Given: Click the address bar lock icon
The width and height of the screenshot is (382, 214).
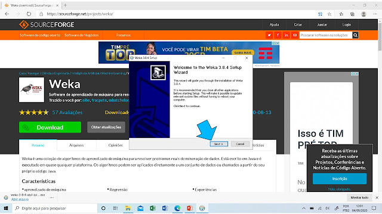Looking at the screenshot, I should [41, 14].
